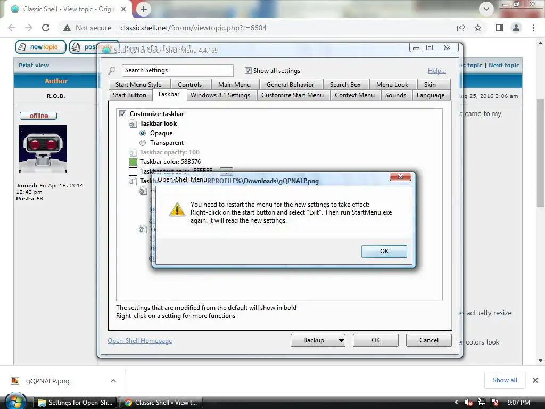Image resolution: width=545 pixels, height=409 pixels.
Task: Reload the page in the browser
Action: click(46, 28)
